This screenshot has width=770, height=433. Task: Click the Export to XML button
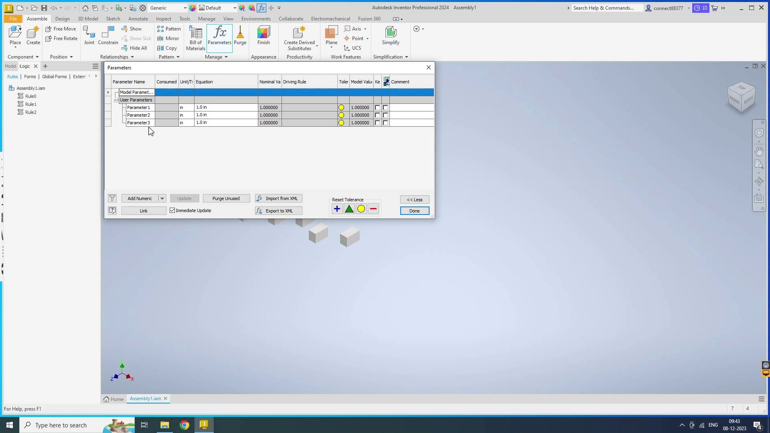point(279,211)
